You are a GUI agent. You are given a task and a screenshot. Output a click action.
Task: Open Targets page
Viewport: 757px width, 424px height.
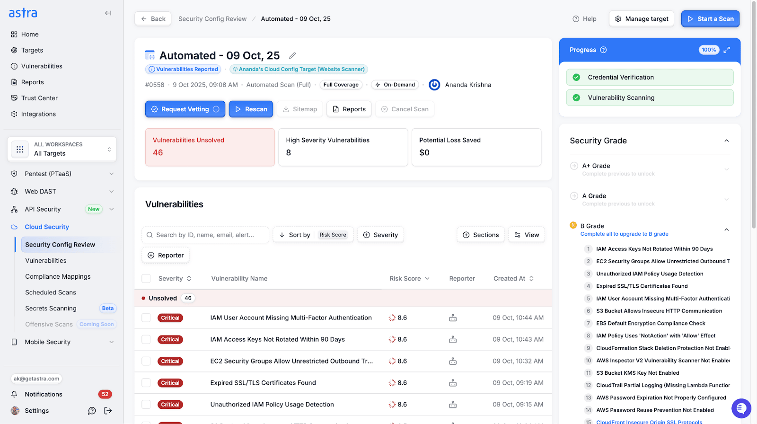pos(32,50)
